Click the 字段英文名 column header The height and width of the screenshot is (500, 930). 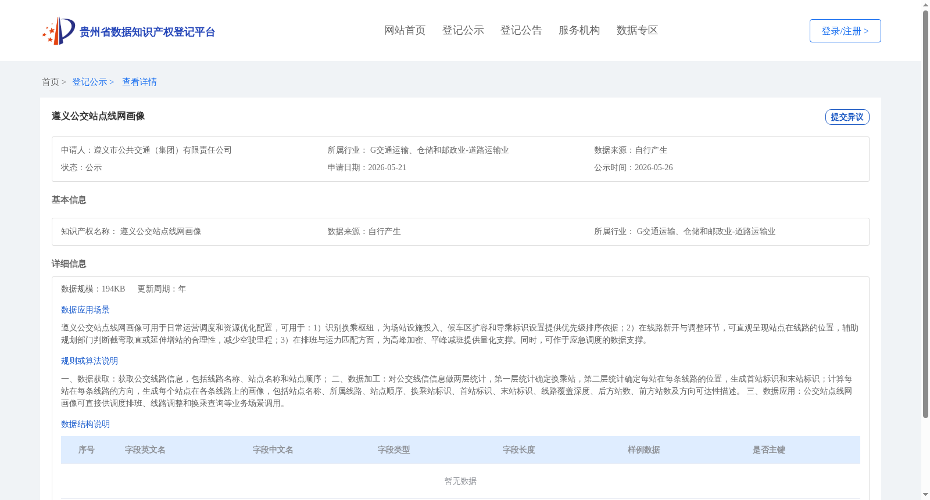pos(145,449)
